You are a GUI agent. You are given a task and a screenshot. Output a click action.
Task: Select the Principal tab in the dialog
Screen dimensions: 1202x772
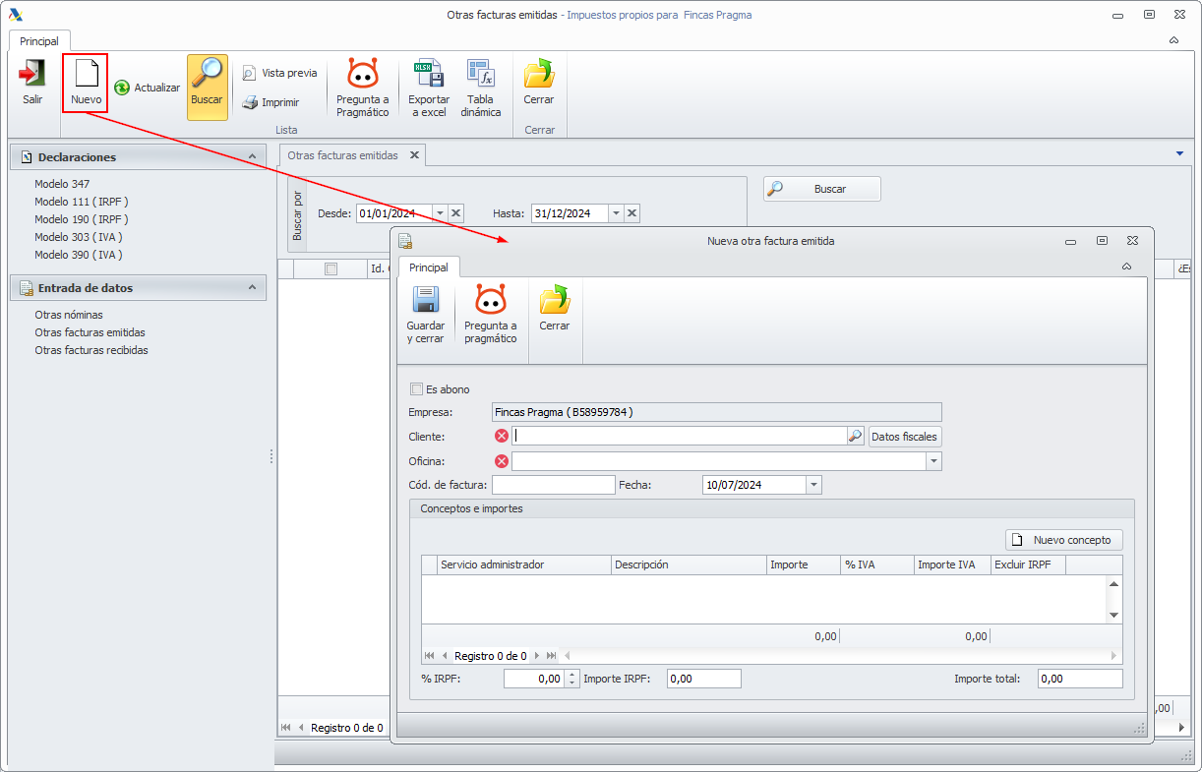tap(429, 267)
